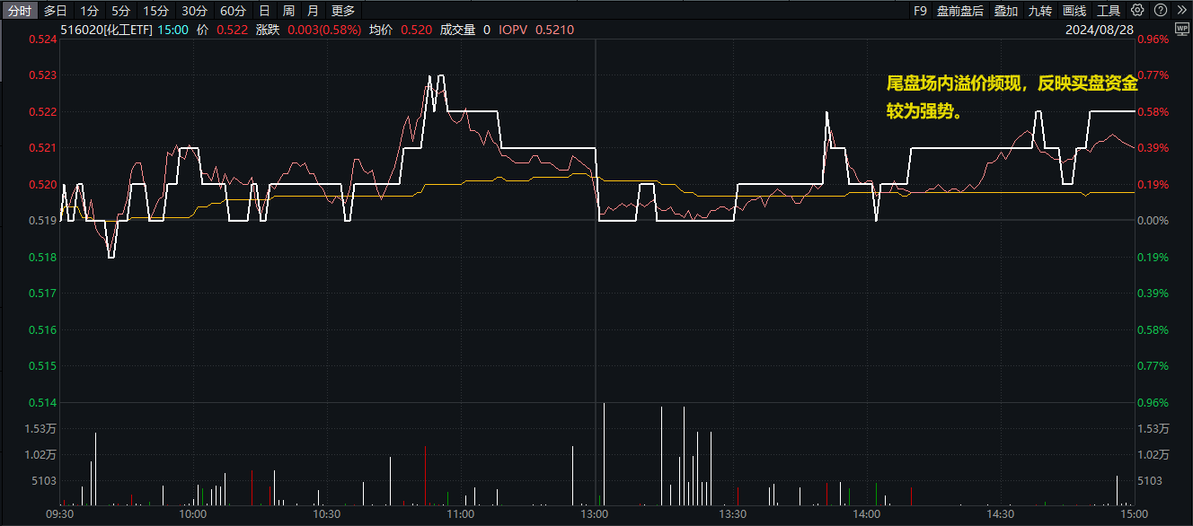Toggle 叠加 overlay comparison

click(x=1006, y=11)
